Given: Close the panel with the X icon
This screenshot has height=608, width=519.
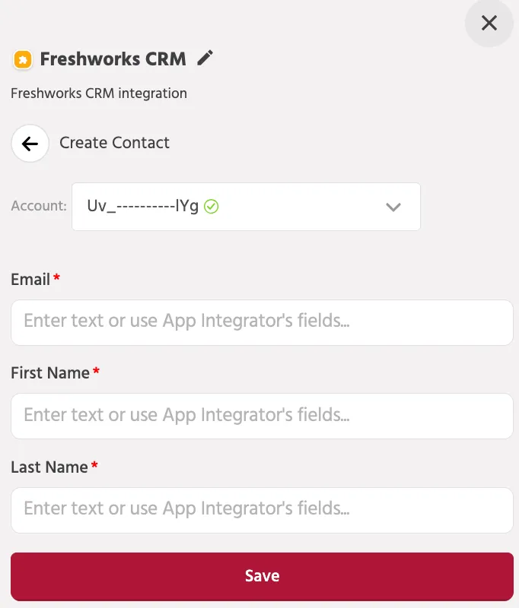Looking at the screenshot, I should click(x=489, y=23).
